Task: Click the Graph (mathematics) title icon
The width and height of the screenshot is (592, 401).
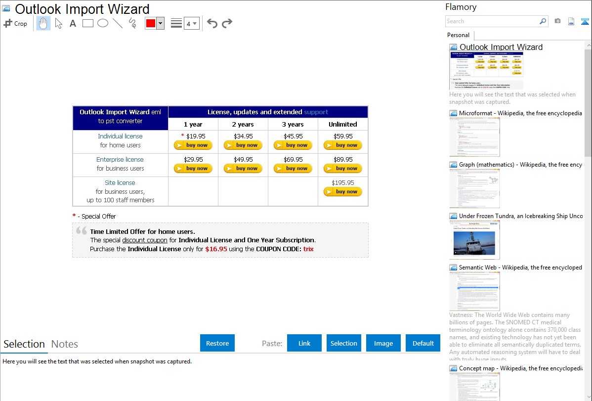Action: (x=453, y=165)
